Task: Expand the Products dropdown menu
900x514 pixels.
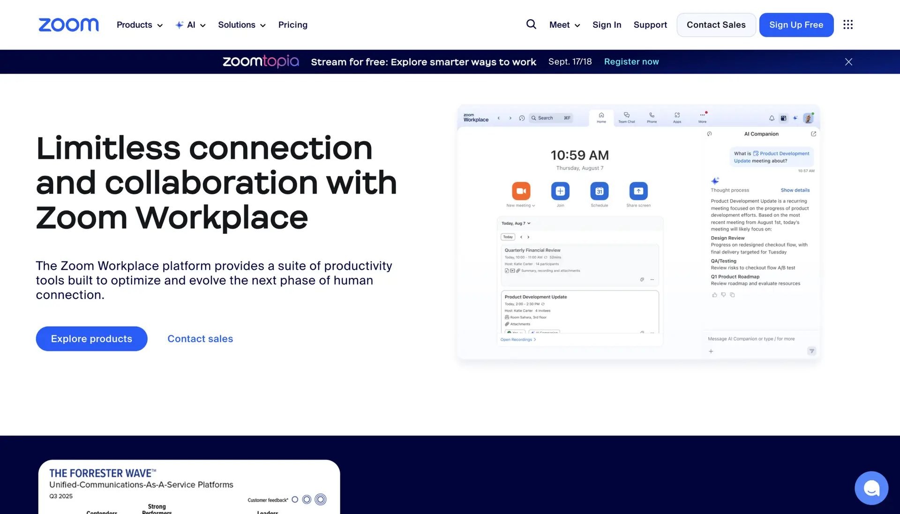Action: pyautogui.click(x=140, y=25)
